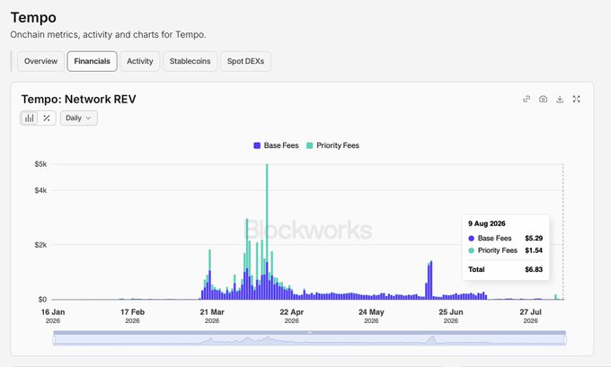
Task: Copy chart link with the link icon
Action: pyautogui.click(x=527, y=99)
